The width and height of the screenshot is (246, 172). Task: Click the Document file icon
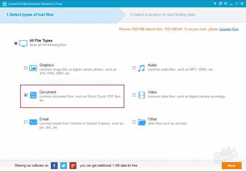coord(33,95)
